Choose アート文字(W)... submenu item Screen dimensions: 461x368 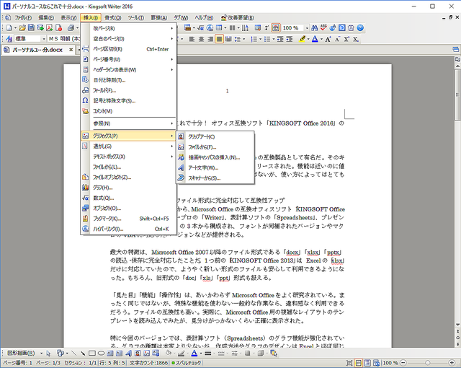(215, 168)
